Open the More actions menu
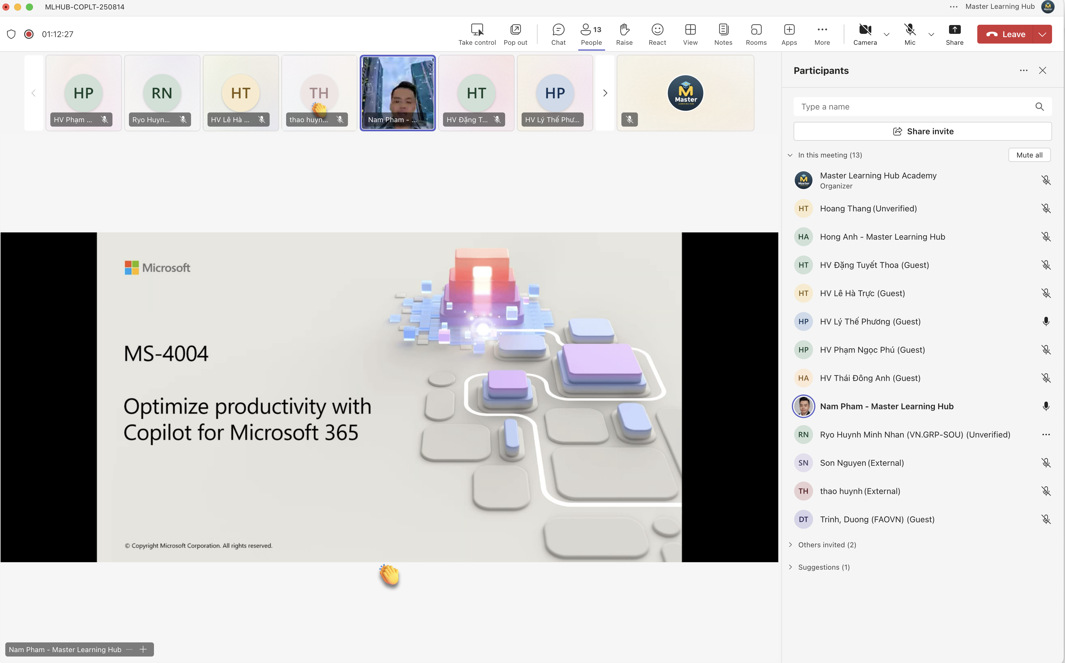 pos(822,34)
